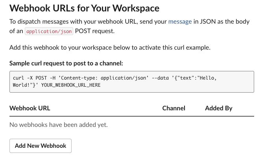Screen dimensions: 264x160
Task: Select the Added By column header
Action: coord(218,108)
